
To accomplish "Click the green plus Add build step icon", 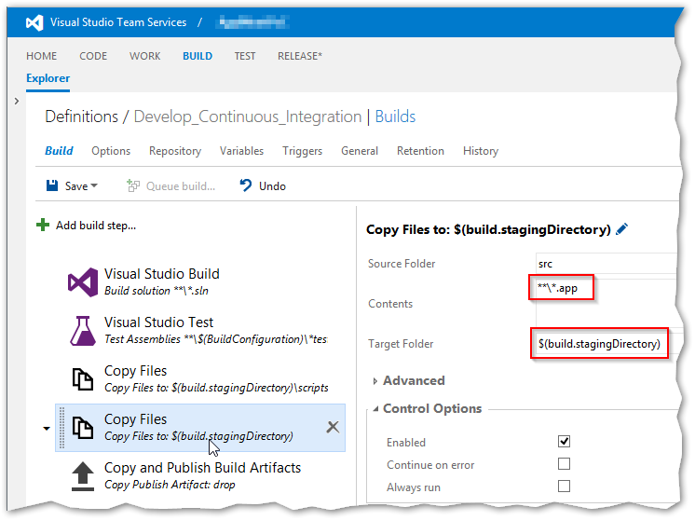I will tap(43, 226).
